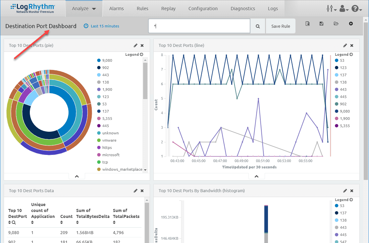Click the save dashboard floppy icon
369x243 pixels.
(321, 24)
